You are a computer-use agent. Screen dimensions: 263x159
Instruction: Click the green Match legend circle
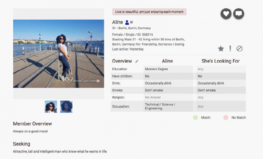[x=195, y=118]
